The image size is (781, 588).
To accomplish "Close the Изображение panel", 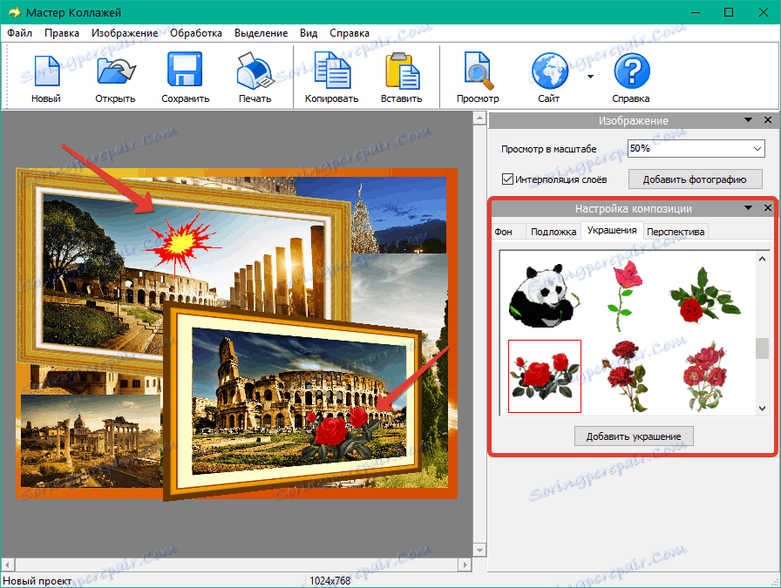I will [768, 120].
